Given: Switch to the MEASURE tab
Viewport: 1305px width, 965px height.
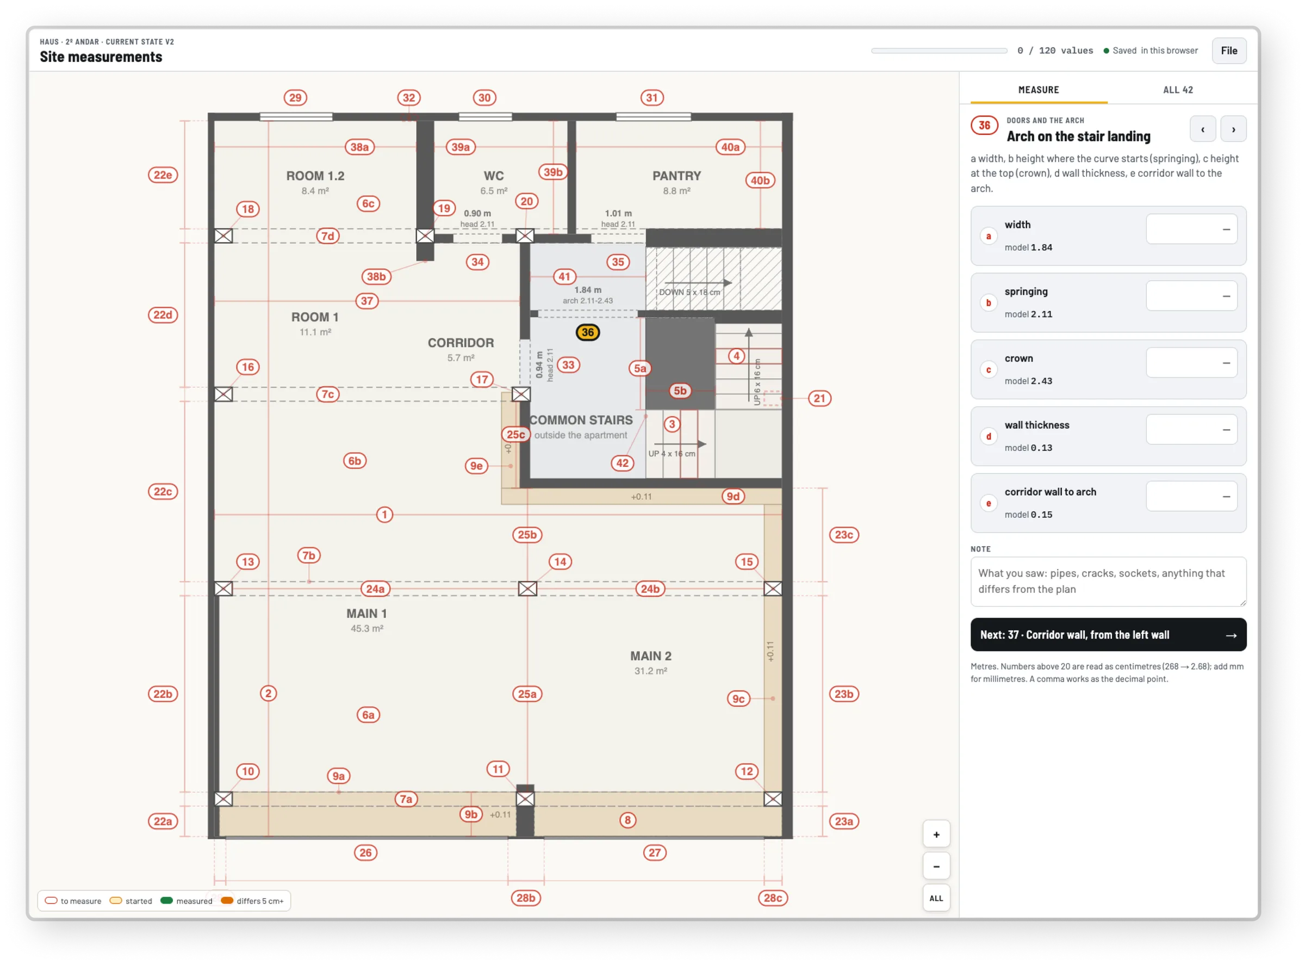Looking at the screenshot, I should point(1038,90).
